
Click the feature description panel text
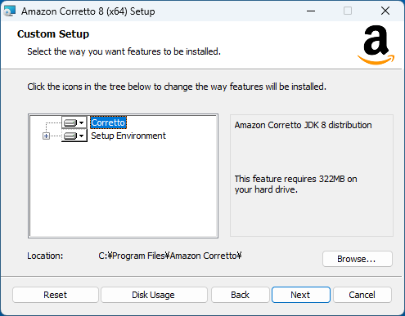pos(303,125)
